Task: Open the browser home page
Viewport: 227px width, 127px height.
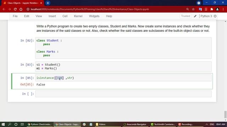Action: (x=21, y=9)
